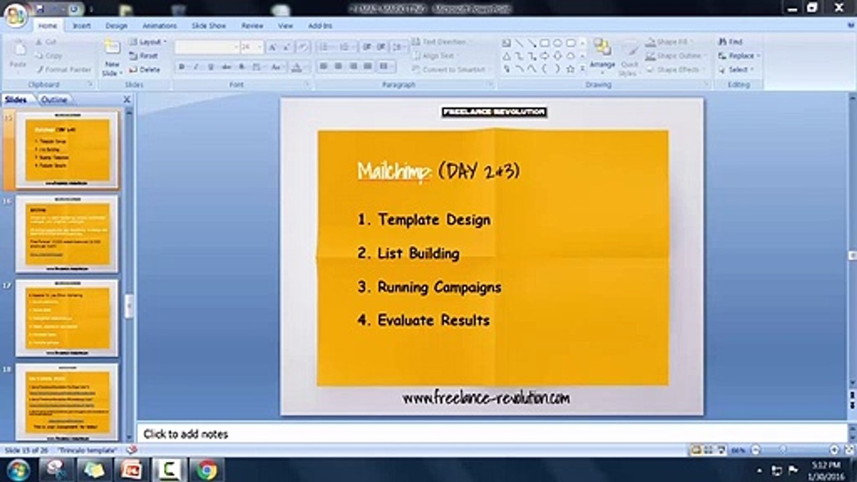Decrease the list indent level
The image size is (857, 482).
(367, 48)
